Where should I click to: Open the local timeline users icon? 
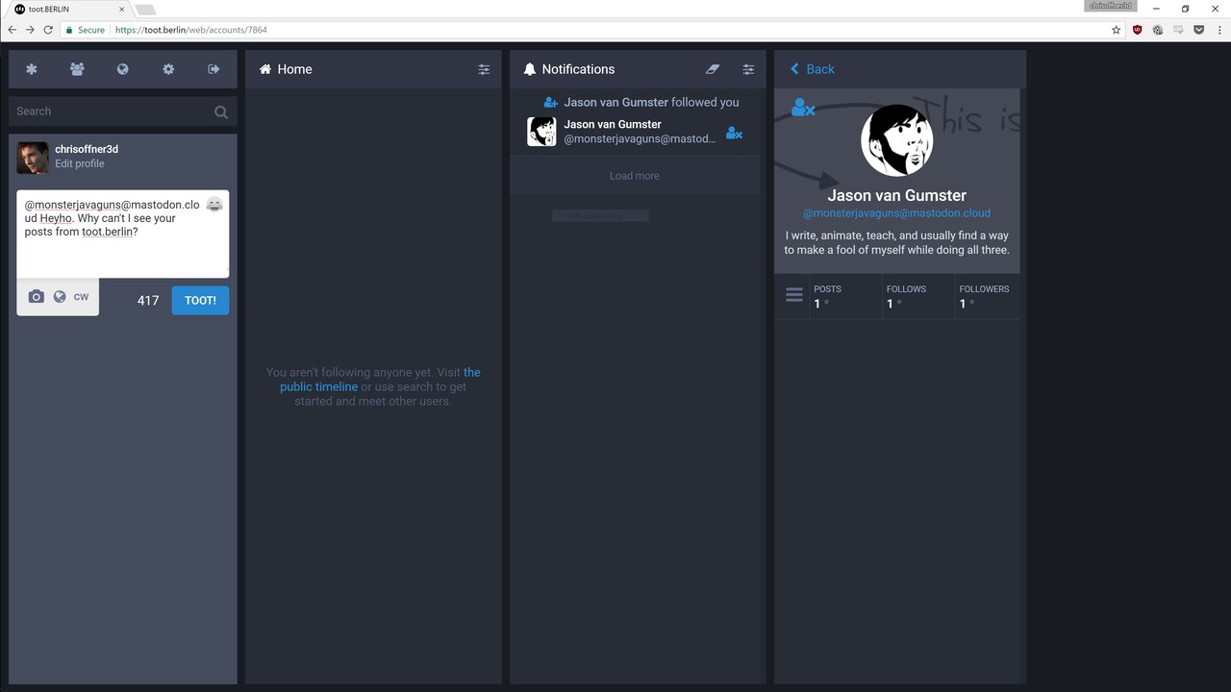coord(77,69)
